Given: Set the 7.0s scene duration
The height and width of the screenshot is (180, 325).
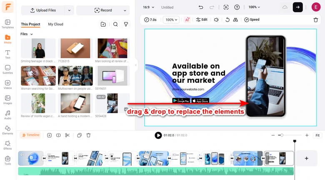Looking at the screenshot, I should tap(150, 20).
